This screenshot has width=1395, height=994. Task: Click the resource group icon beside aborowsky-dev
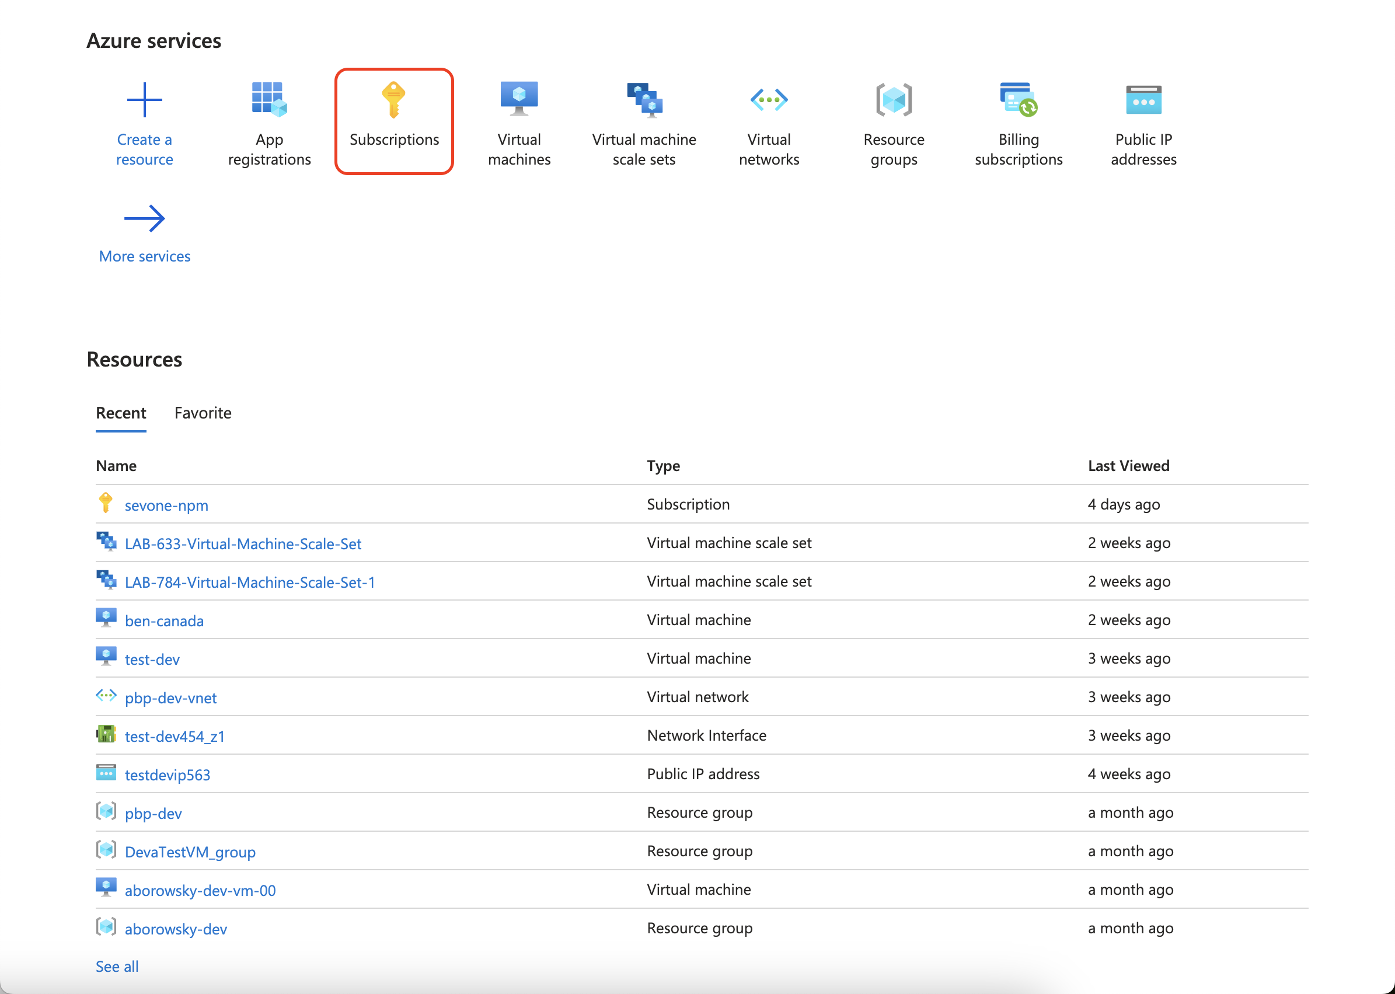[106, 927]
